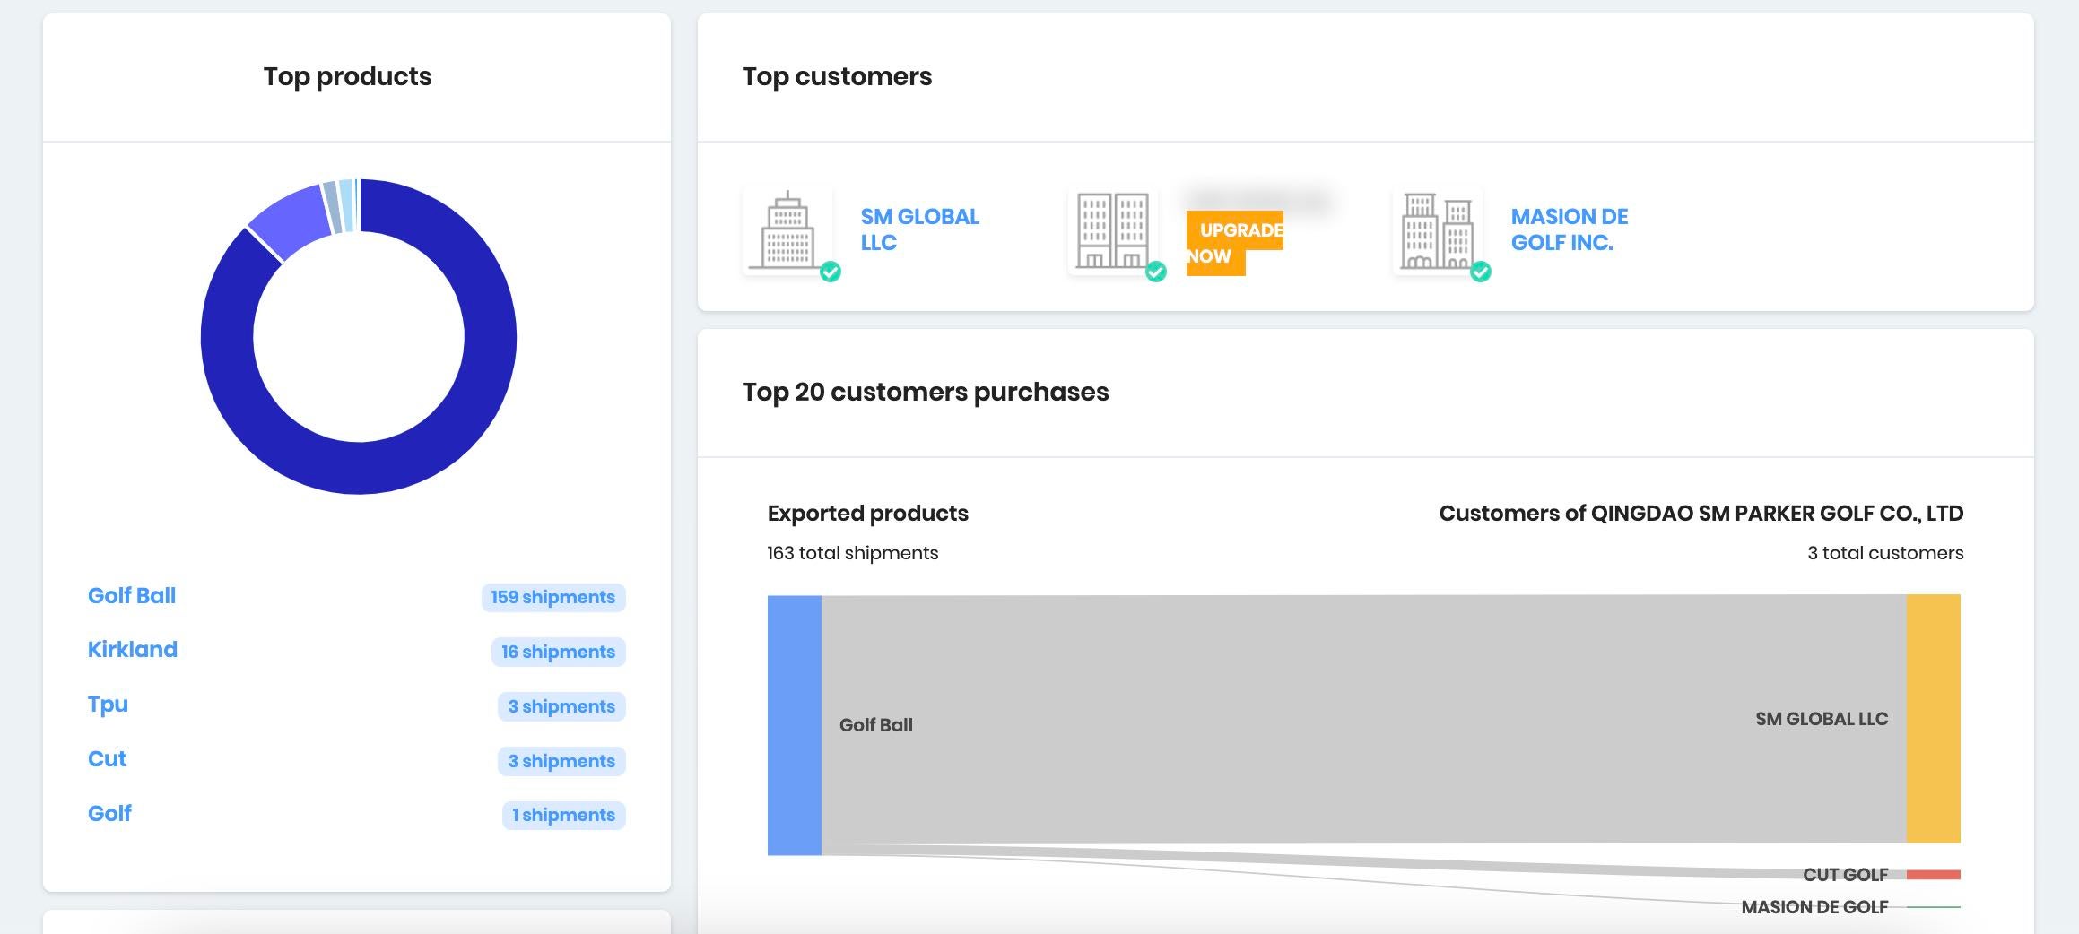Click the Top 20 customers purchases heading
The image size is (2079, 934).
pos(926,393)
